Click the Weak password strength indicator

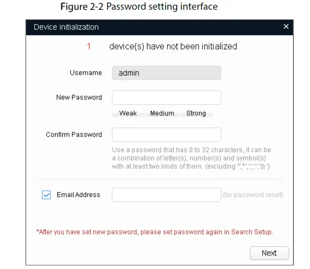tap(128, 113)
